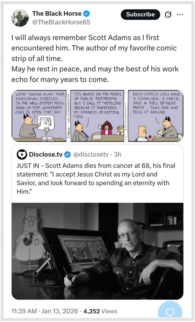Click the verified badge beside The Black Horse
Image resolution: width=195 pixels, height=322 pixels.
pos(87,14)
